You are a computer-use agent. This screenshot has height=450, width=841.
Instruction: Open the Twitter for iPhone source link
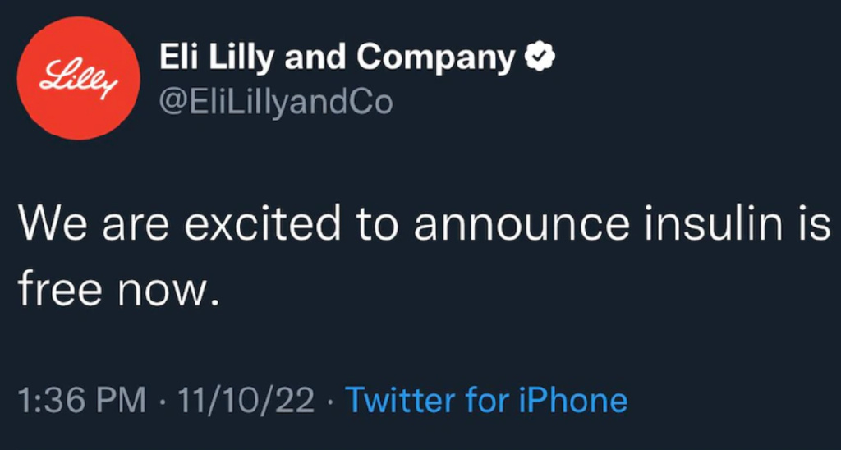coord(486,401)
